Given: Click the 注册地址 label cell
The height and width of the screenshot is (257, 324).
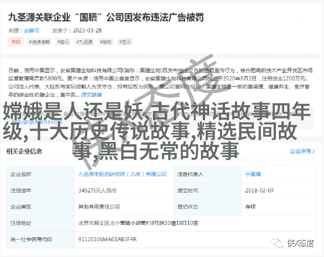Looking at the screenshot, I should tap(40, 223).
